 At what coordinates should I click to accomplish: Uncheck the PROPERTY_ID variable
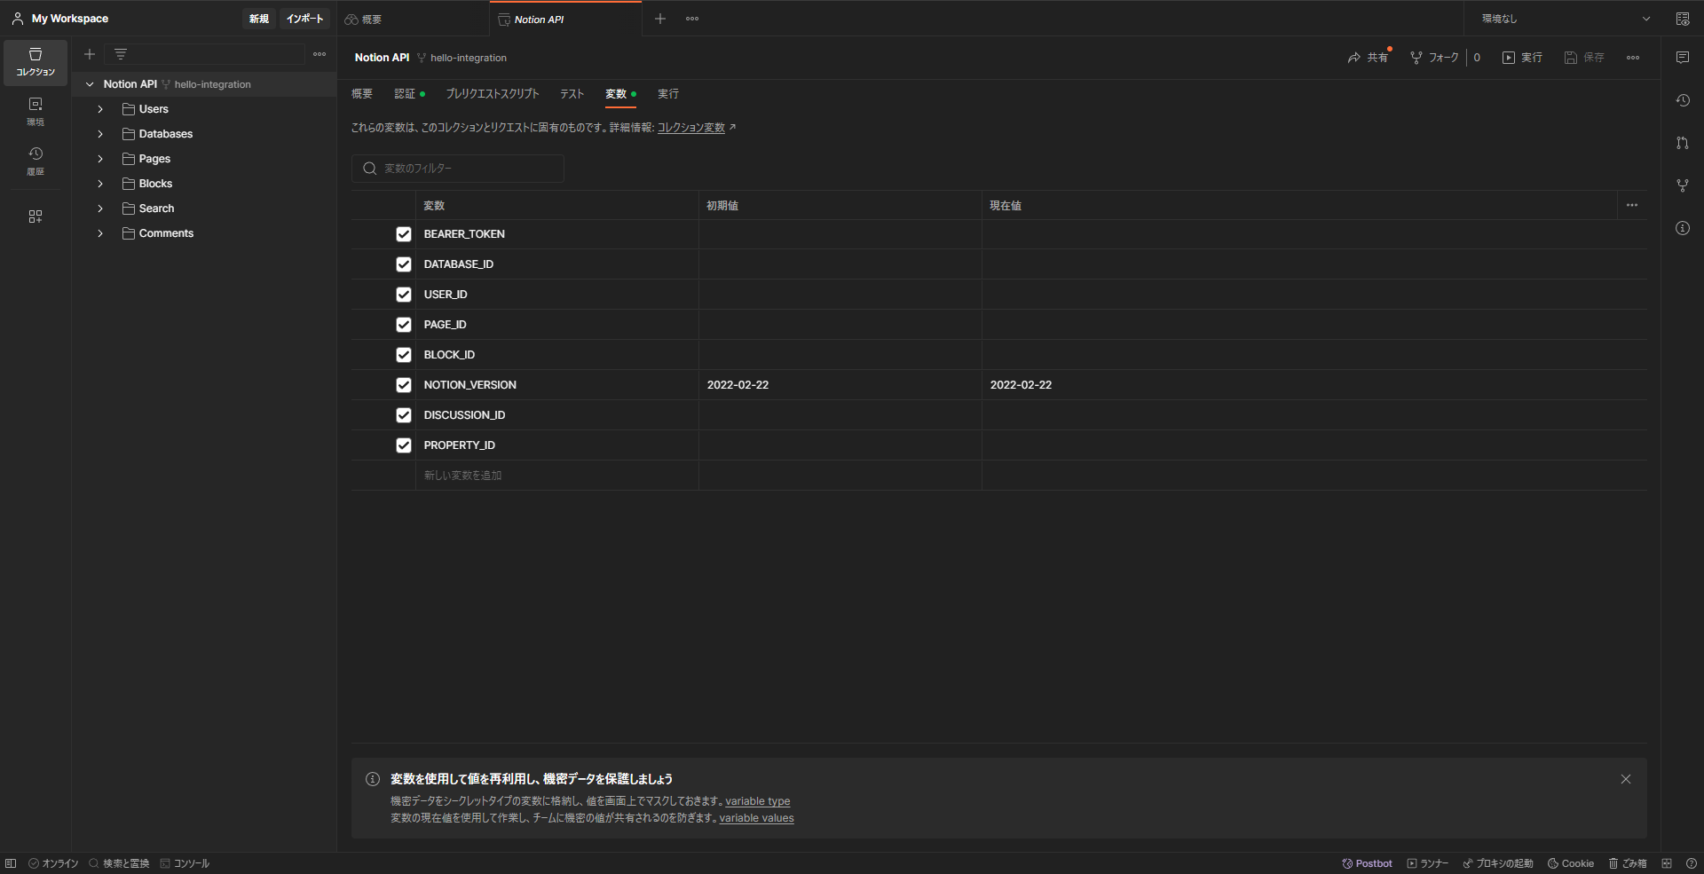(x=404, y=445)
